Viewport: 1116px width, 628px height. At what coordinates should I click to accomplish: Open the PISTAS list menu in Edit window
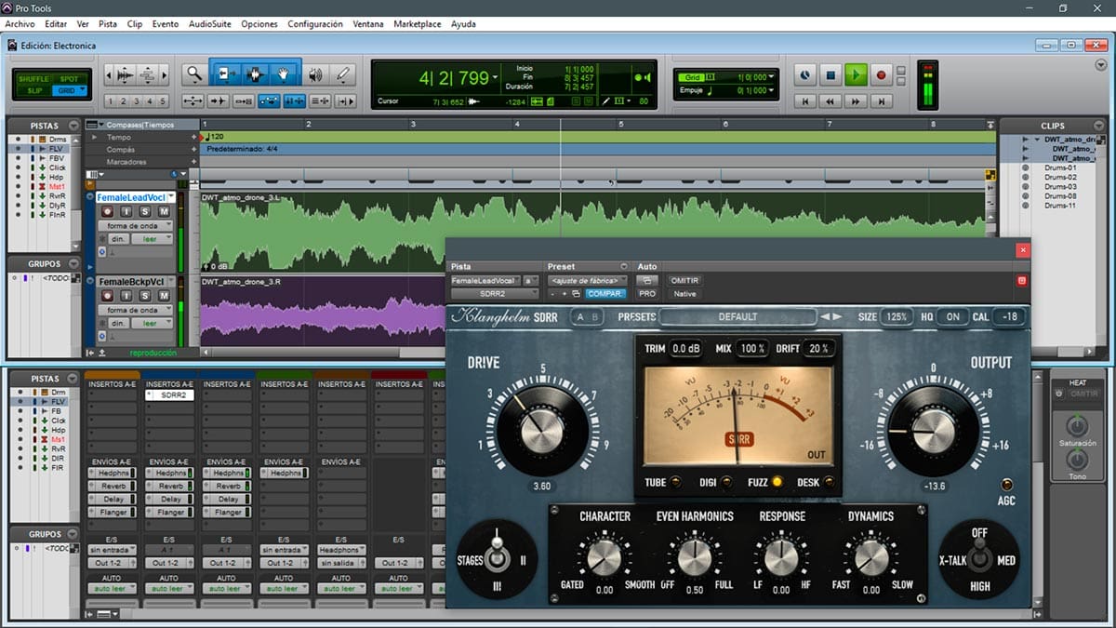click(x=73, y=126)
